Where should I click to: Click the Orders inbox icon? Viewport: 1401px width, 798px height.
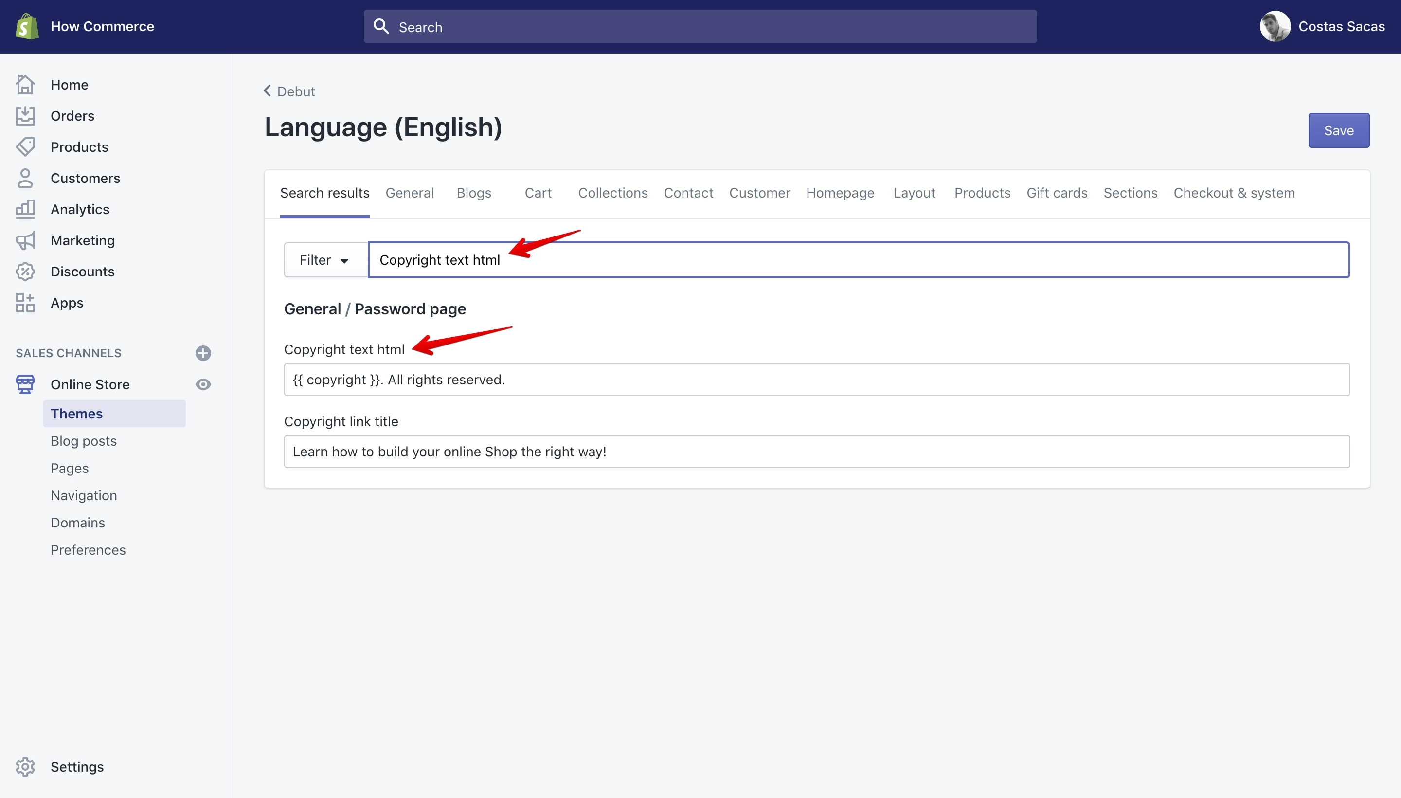pos(25,116)
